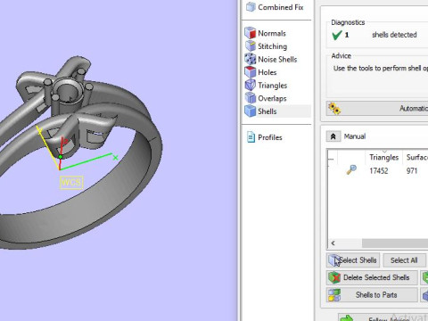Screen dimensions: 428x321
Task: Click the Combined Fix cube icon
Action: pos(251,7)
